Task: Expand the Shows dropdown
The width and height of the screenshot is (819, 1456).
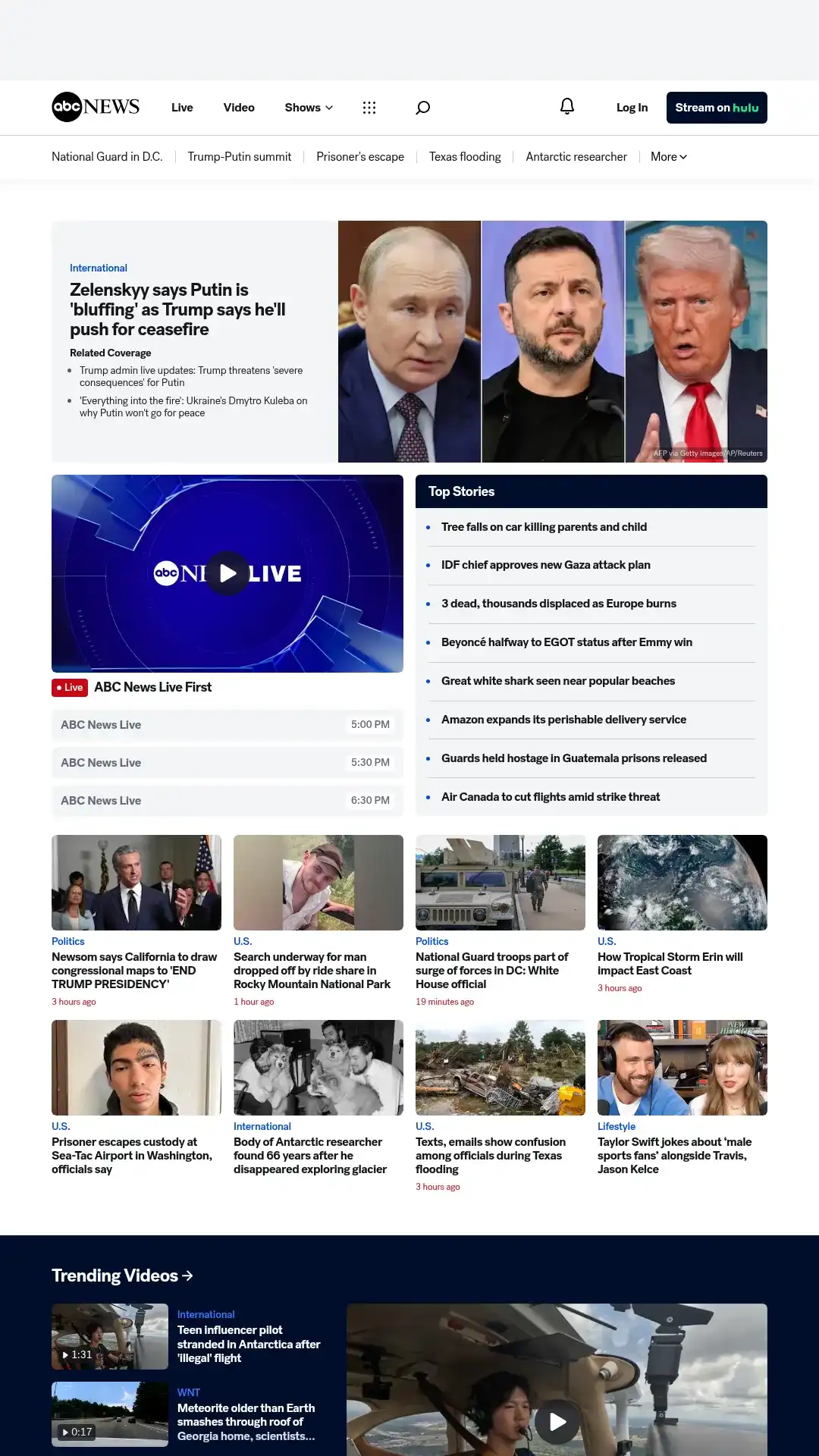Action: pos(309,108)
